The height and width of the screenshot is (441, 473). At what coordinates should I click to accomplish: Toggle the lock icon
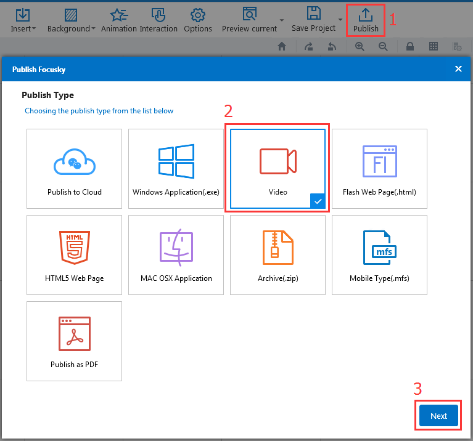pyautogui.click(x=410, y=46)
